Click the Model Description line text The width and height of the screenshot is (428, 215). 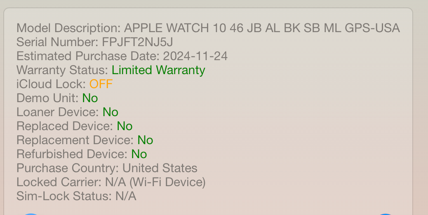[208, 28]
